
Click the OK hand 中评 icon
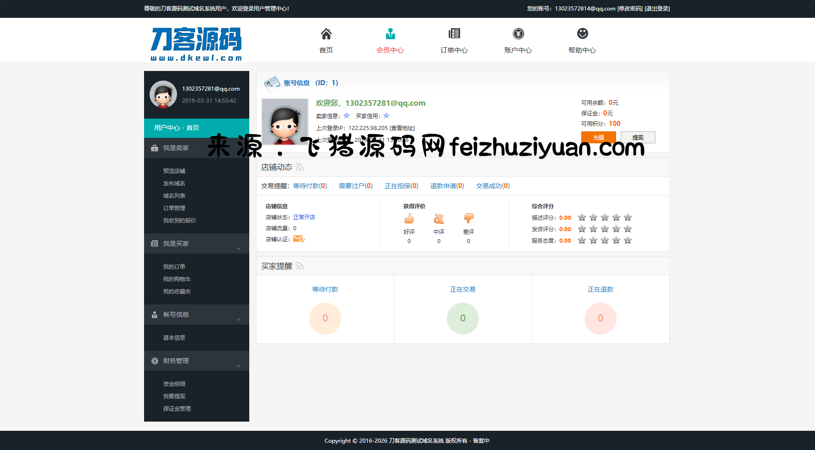click(439, 219)
